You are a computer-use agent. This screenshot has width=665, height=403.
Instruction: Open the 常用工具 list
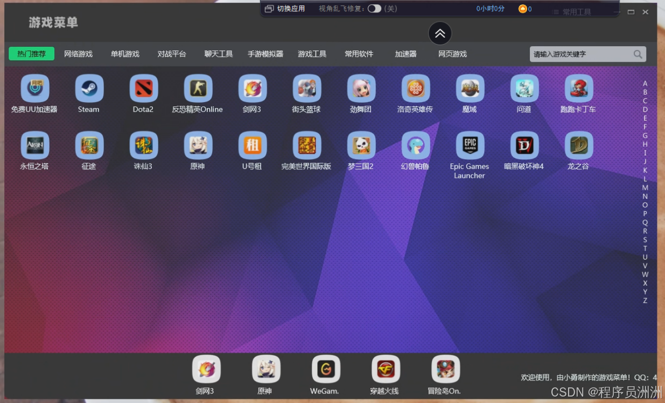(x=571, y=12)
